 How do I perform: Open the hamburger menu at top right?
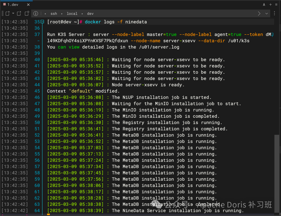click(276, 5)
